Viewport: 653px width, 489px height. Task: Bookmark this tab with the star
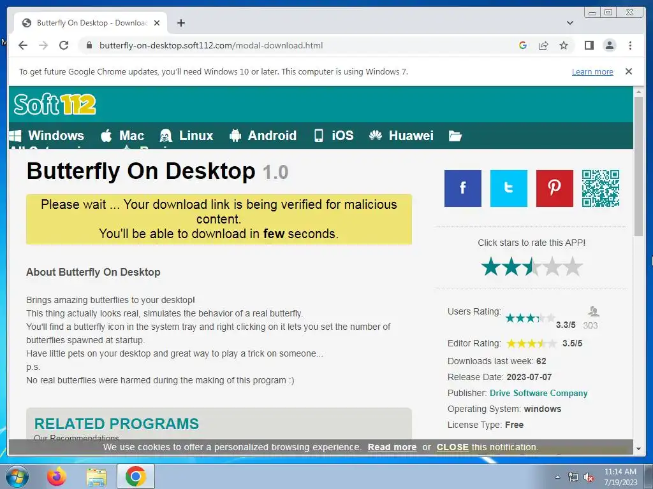564,45
